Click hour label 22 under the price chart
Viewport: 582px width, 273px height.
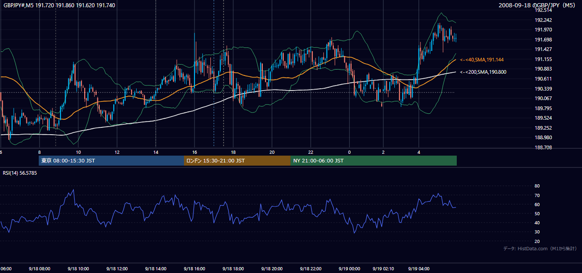pyautogui.click(x=311, y=152)
